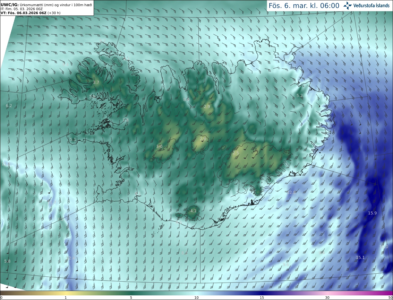Click the 1 label on the color scale

pyautogui.click(x=66, y=298)
